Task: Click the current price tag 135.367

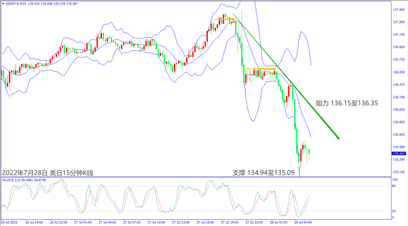Action: click(x=399, y=153)
